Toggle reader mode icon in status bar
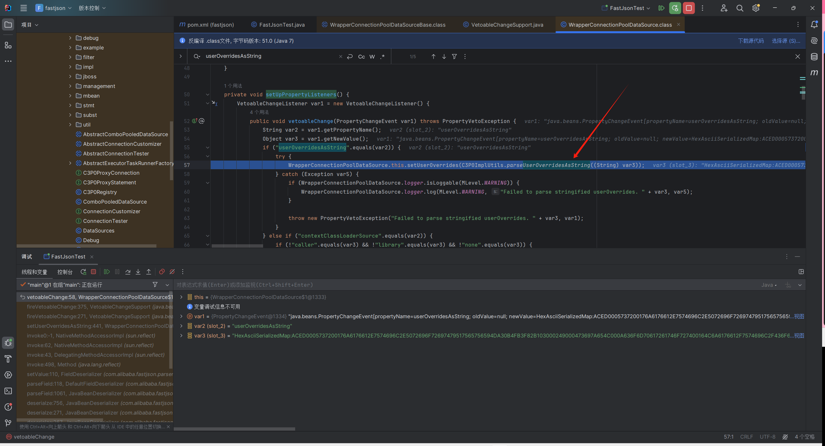Screen dimensions: 825x446 [x=785, y=437]
